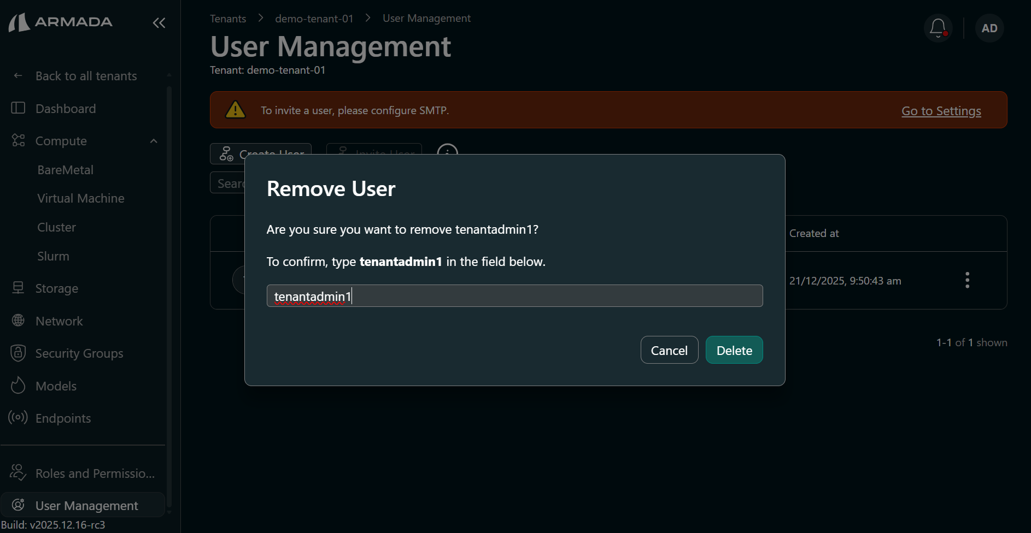Select the Security Groups shield icon

click(x=18, y=353)
